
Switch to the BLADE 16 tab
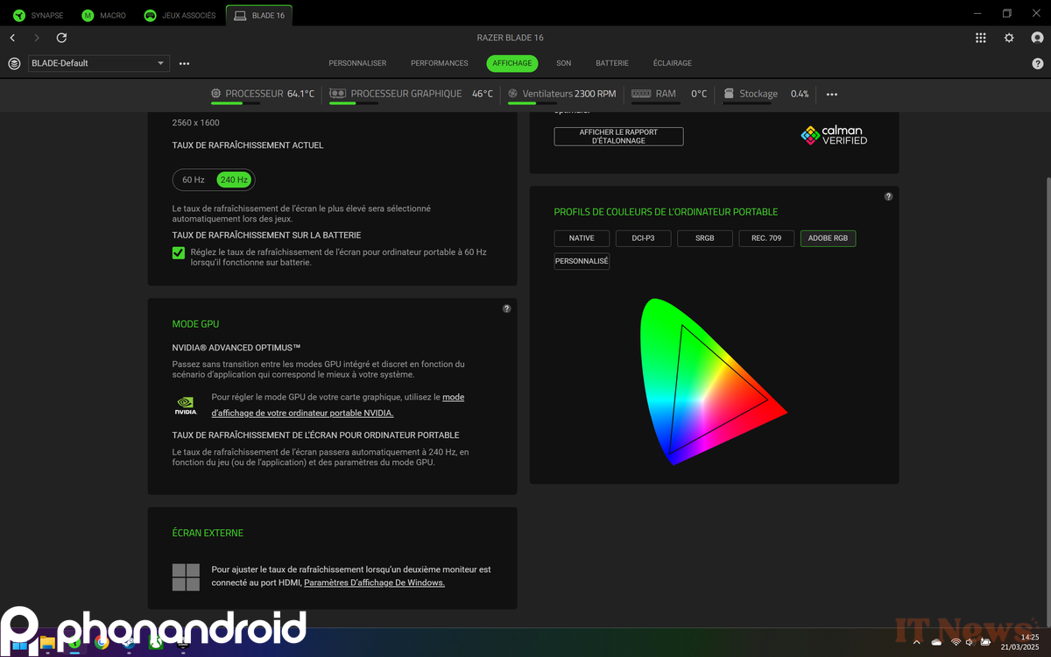[x=259, y=15]
